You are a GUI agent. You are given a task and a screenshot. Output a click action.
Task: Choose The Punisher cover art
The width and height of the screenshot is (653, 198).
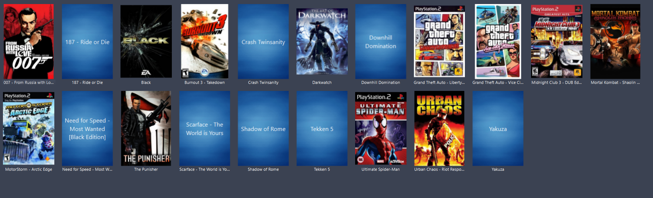coord(146,128)
